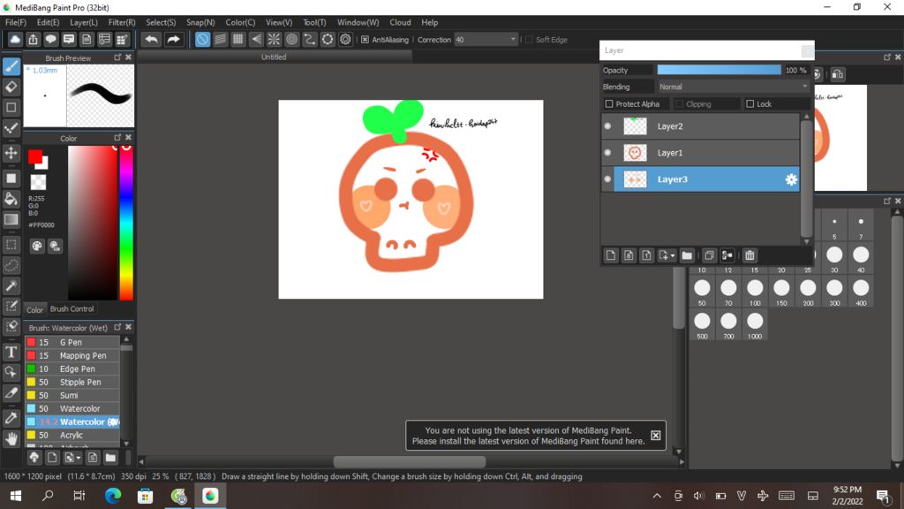Open the Blending mode dropdown

(734, 87)
